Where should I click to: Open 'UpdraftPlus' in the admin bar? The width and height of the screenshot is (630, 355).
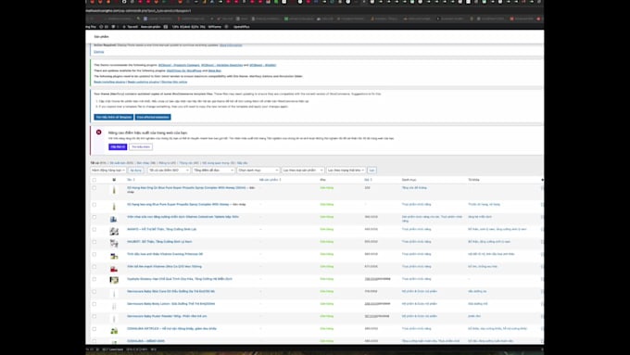coord(242,27)
